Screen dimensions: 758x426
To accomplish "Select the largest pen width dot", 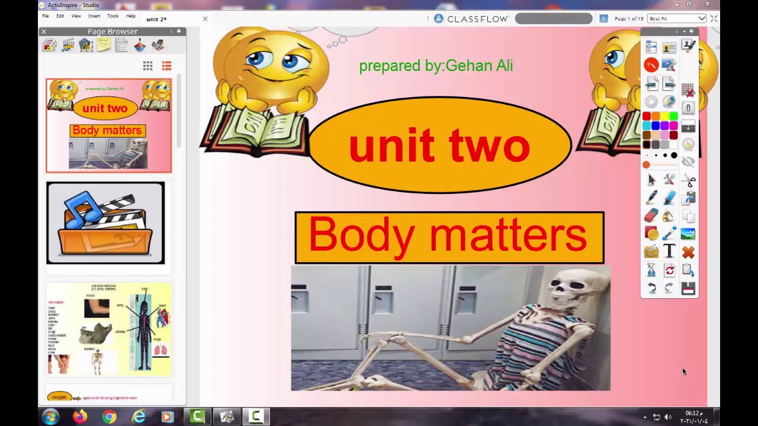I will (674, 156).
